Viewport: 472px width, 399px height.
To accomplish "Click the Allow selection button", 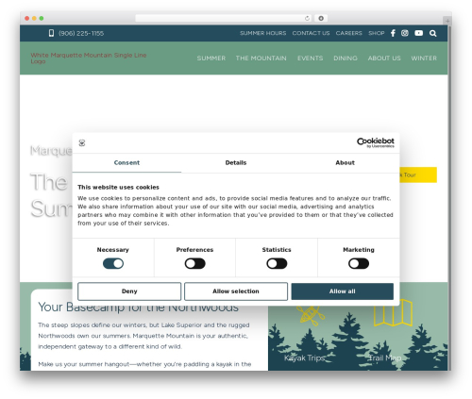I will pyautogui.click(x=236, y=291).
